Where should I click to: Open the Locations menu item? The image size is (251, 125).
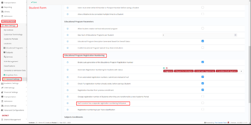(x=7, y=43)
